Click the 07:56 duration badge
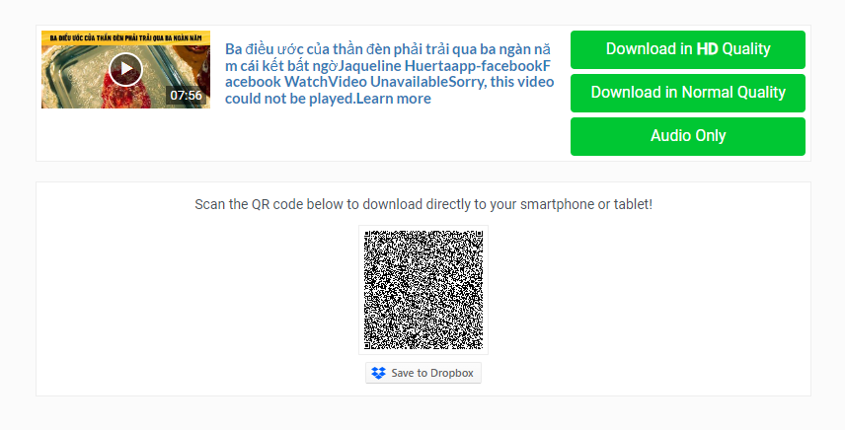The width and height of the screenshot is (845, 430). click(186, 96)
